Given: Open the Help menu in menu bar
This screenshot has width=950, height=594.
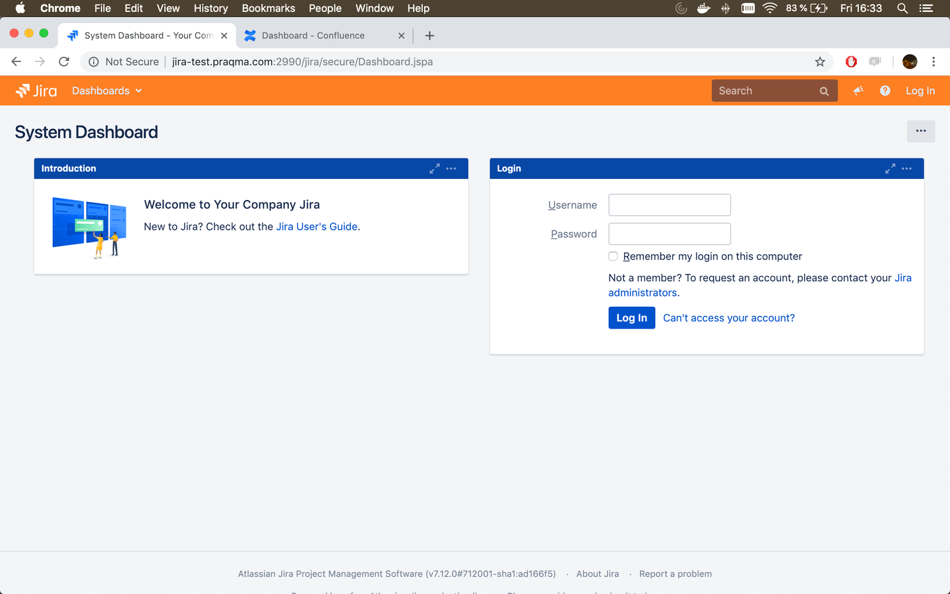Looking at the screenshot, I should tap(418, 8).
